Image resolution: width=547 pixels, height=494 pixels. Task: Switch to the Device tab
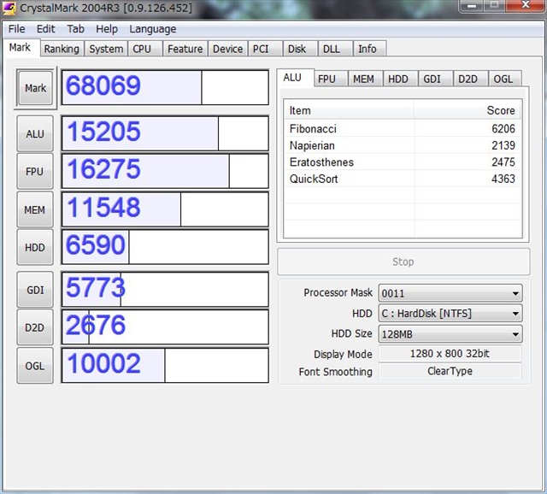tap(228, 49)
